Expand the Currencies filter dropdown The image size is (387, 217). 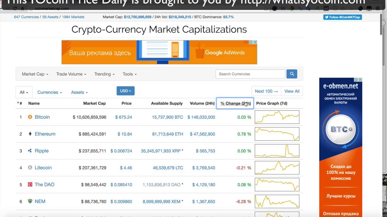(50, 92)
